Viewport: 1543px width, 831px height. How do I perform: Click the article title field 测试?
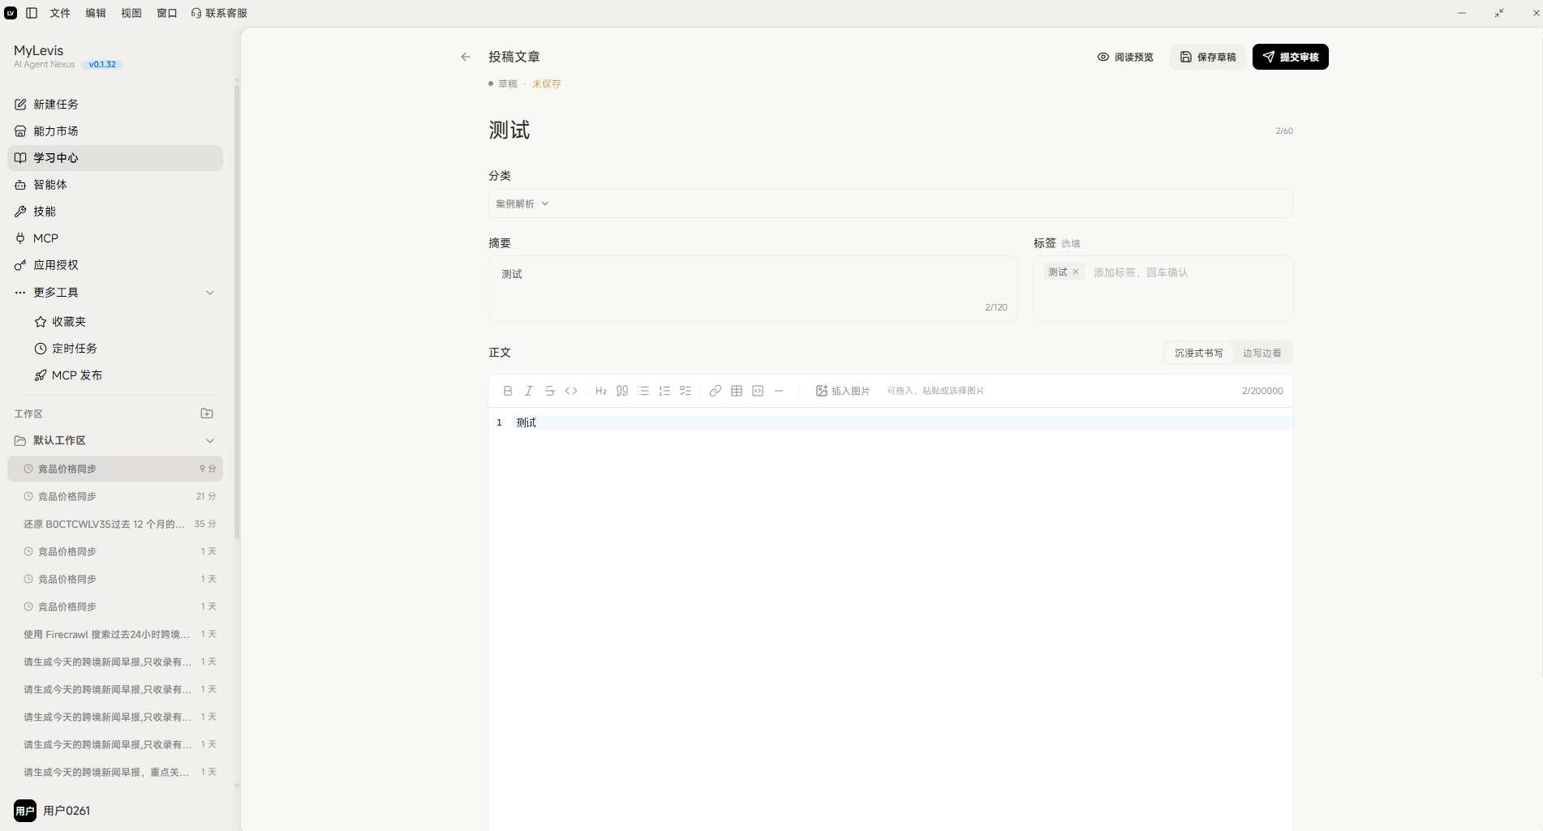coord(876,131)
